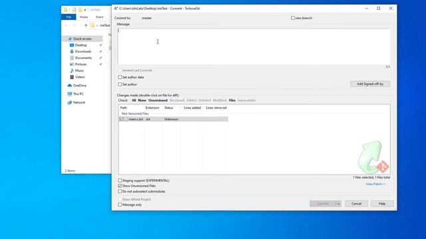The image size is (426, 239).
Task: Click the Videos icon in Explorer sidebar
Action: (x=72, y=77)
